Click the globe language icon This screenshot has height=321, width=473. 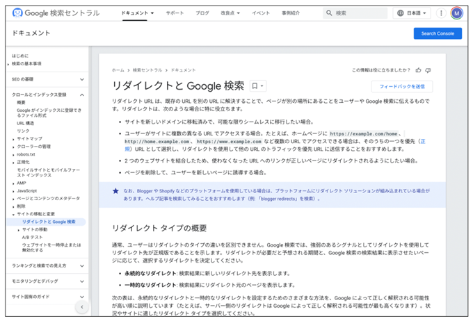click(x=400, y=13)
